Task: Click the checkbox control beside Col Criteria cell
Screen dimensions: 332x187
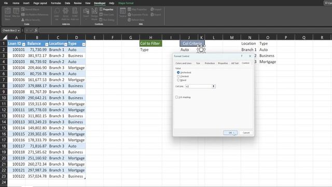Action: 201,50
